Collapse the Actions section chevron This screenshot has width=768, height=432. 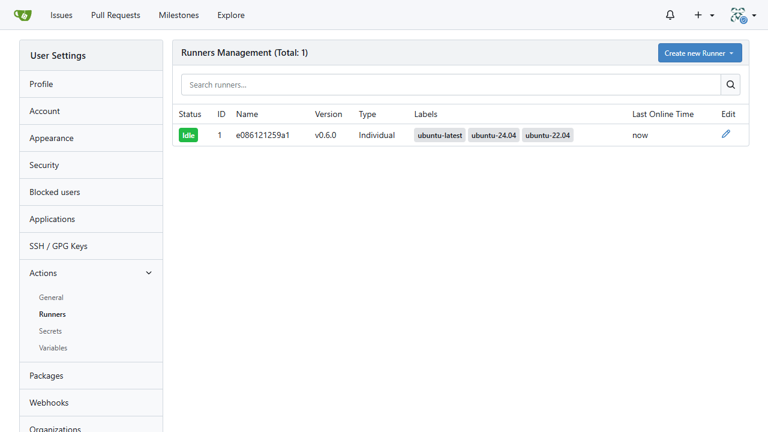coord(149,273)
